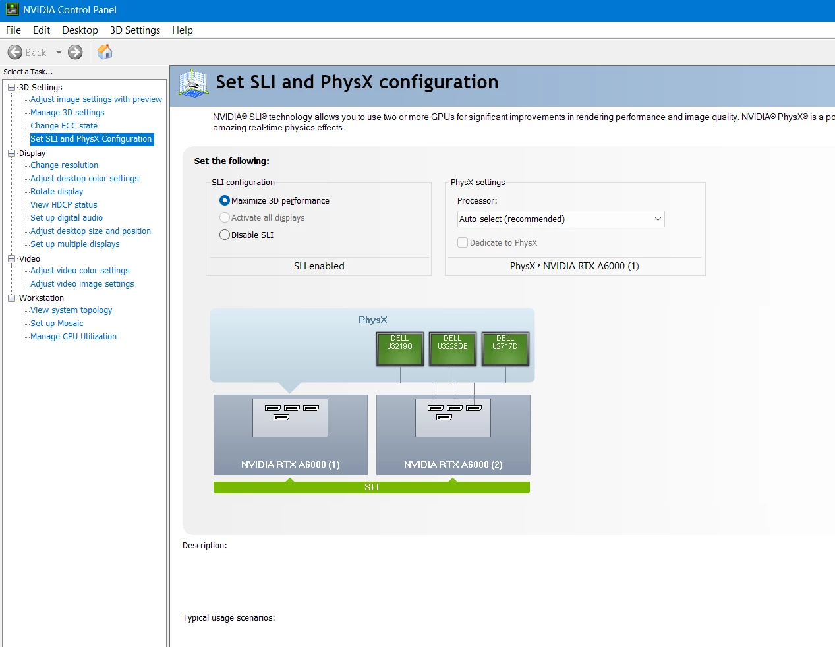Click the Home icon in toolbar
Image resolution: width=835 pixels, height=647 pixels.
click(x=105, y=52)
